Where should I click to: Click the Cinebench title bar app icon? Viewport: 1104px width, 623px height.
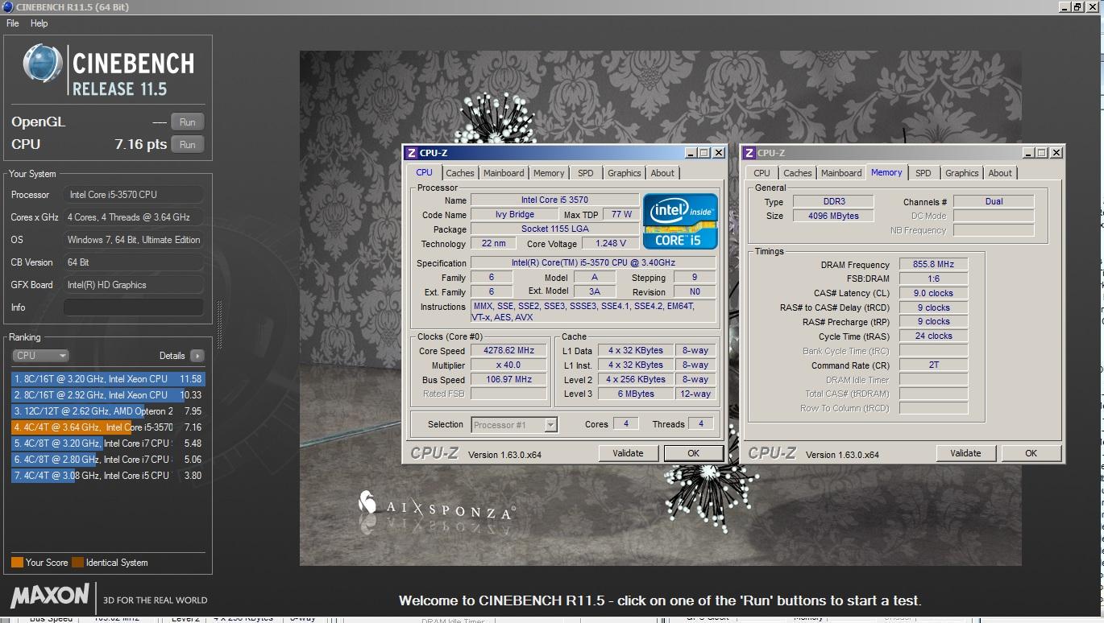click(x=8, y=7)
